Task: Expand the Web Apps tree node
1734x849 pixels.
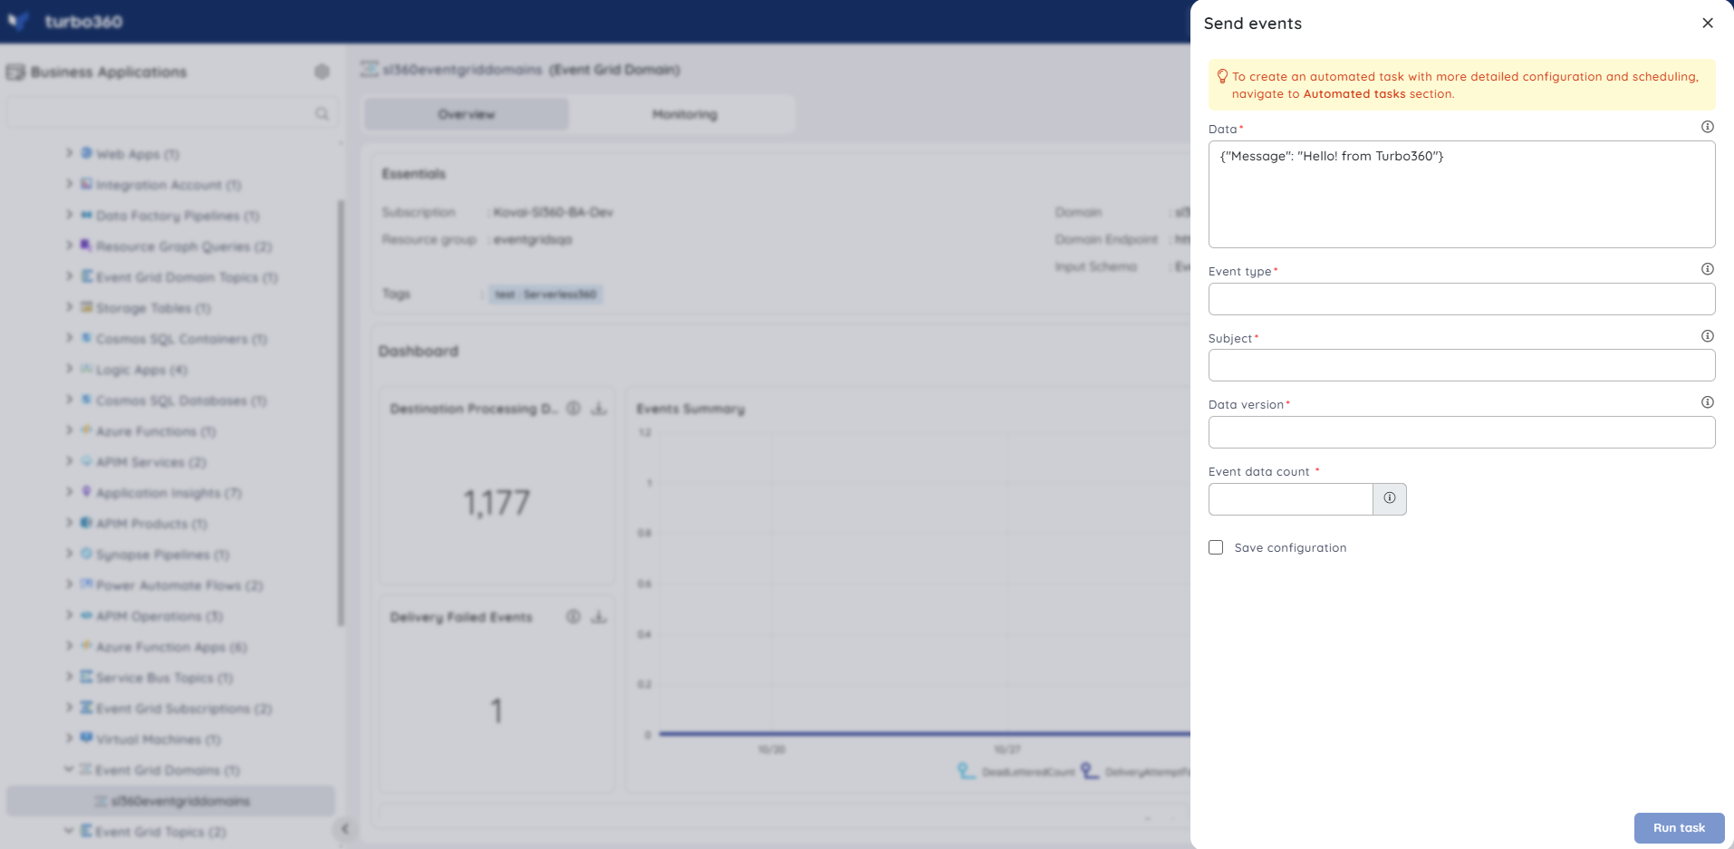Action: 69,153
